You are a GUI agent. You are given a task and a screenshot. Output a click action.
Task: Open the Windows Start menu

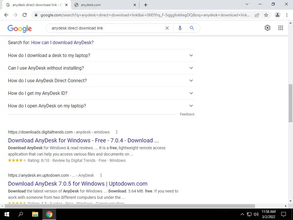click(x=7, y=214)
